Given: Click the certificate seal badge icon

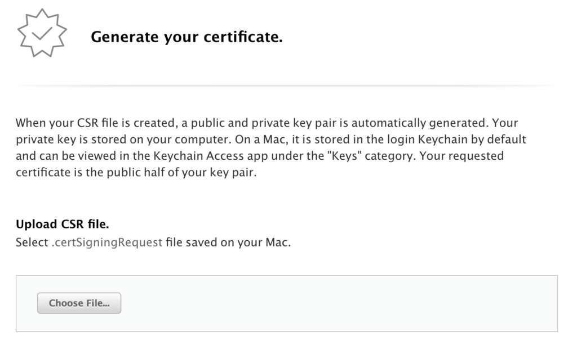Looking at the screenshot, I should click(42, 33).
